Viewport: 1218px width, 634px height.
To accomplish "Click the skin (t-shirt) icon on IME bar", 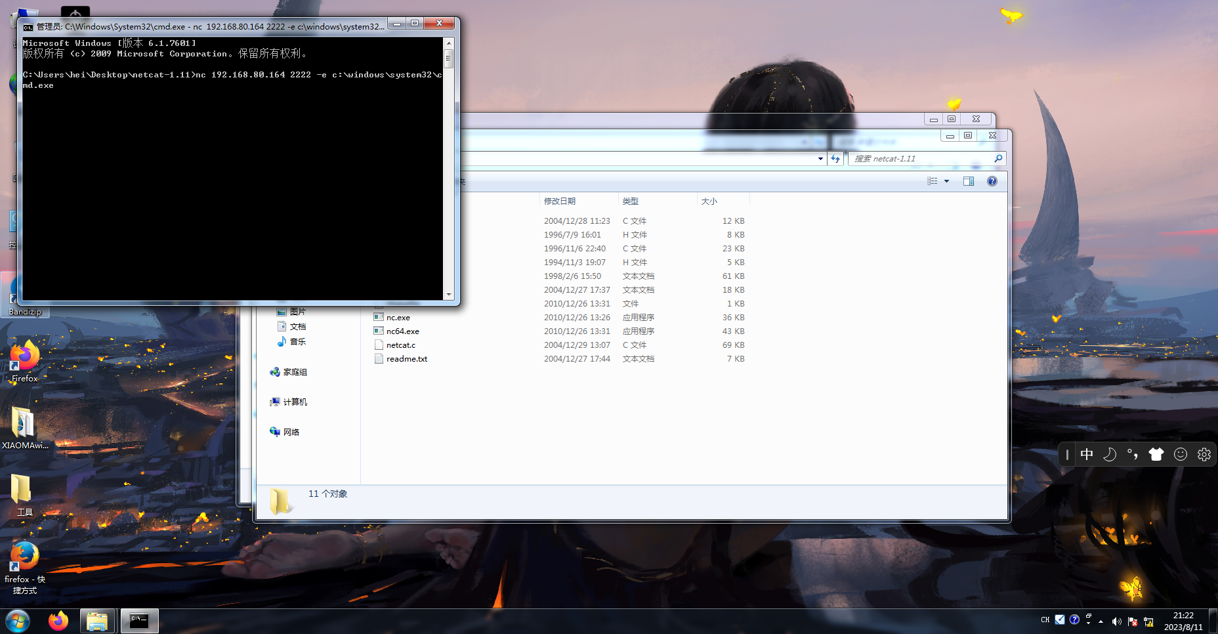I will tap(1156, 454).
